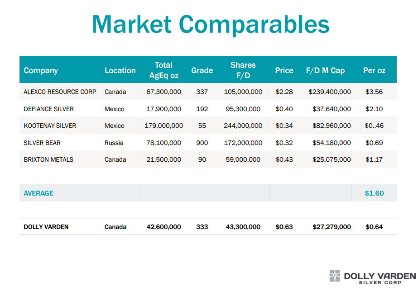Select Alexco's 67,300,000 AgEq oz value
This screenshot has width=418, height=290.
point(163,92)
